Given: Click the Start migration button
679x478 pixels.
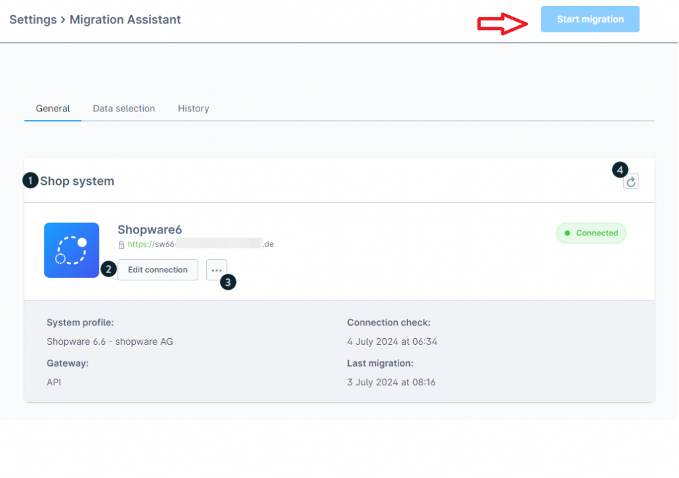Looking at the screenshot, I should (589, 19).
